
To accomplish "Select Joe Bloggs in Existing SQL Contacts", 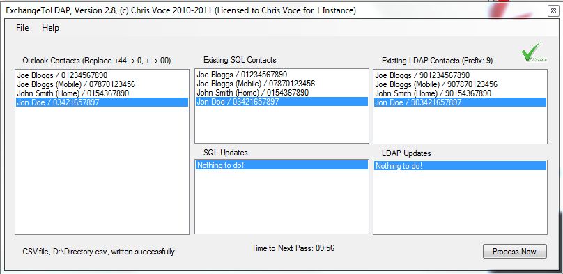I will point(281,75).
